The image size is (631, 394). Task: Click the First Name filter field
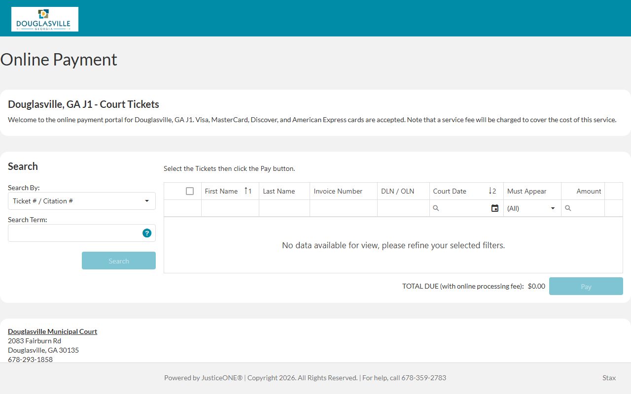pos(230,208)
